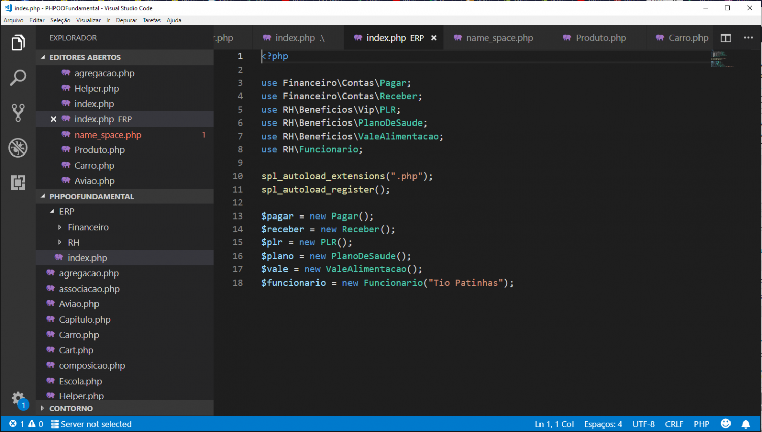
Task: Open Cart.php in file tree
Action: (124, 350)
